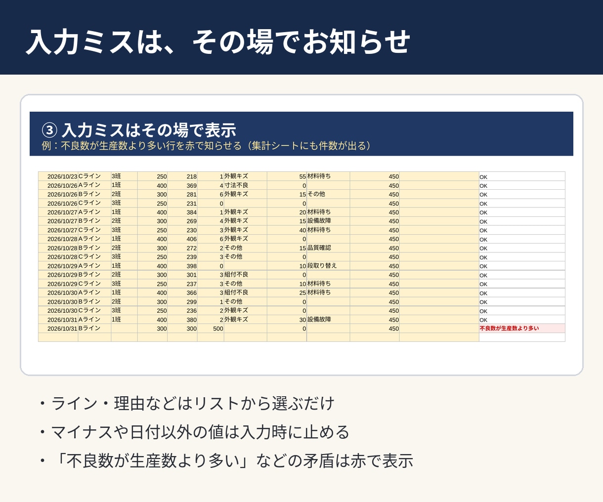Image resolution: width=603 pixels, height=502 pixels.
Task: Select 組付不良 in the 2026/10/30 Aライン row
Action: tap(245, 293)
